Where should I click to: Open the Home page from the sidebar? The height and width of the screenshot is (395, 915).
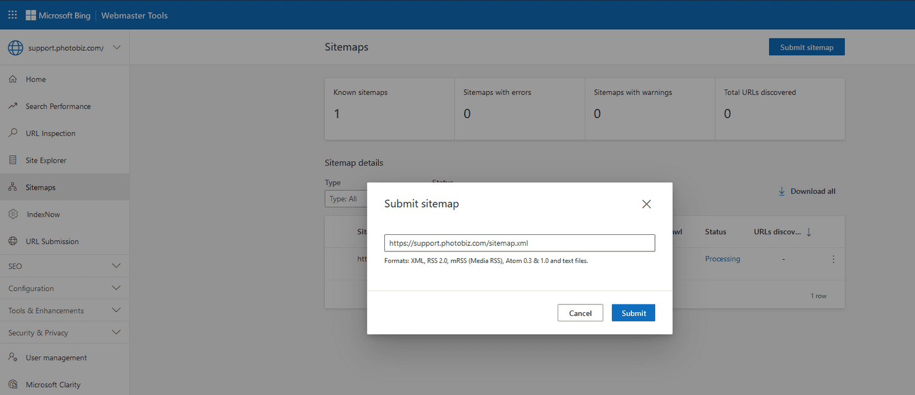[x=35, y=79]
